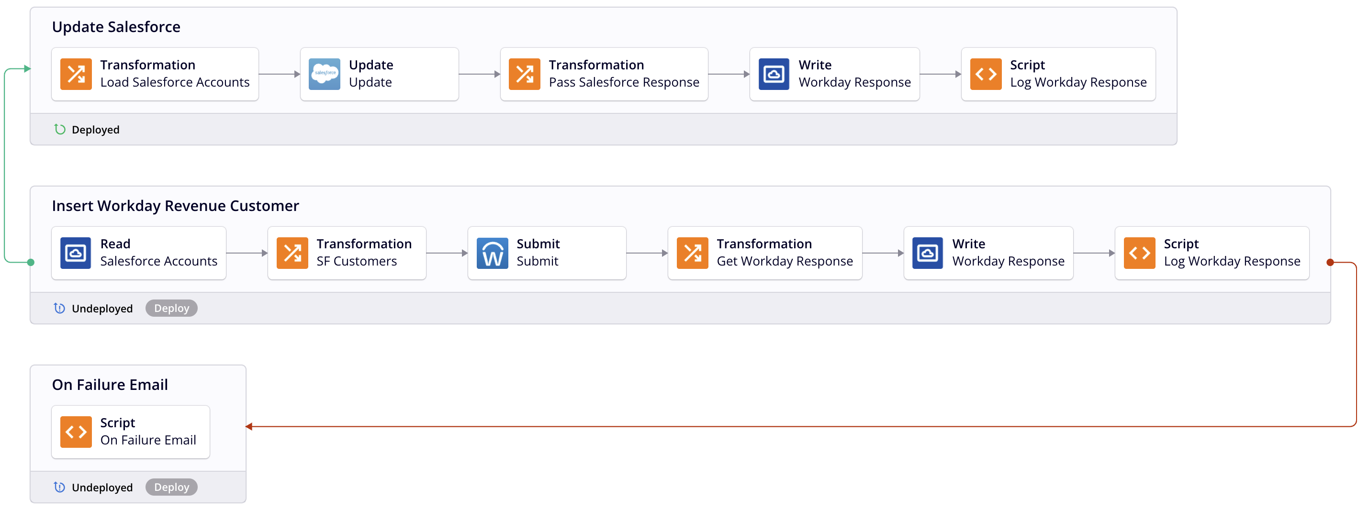Click the green on-success connector endpoint
The width and height of the screenshot is (1369, 510).
pos(31,263)
